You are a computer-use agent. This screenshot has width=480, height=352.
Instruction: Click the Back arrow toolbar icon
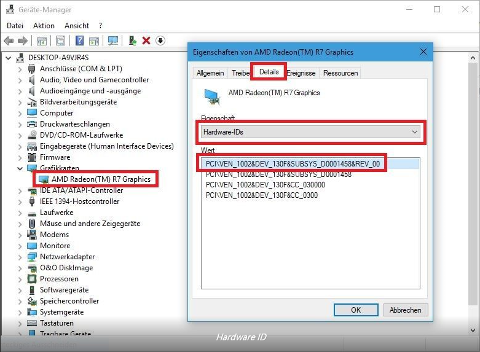[x=9, y=41]
